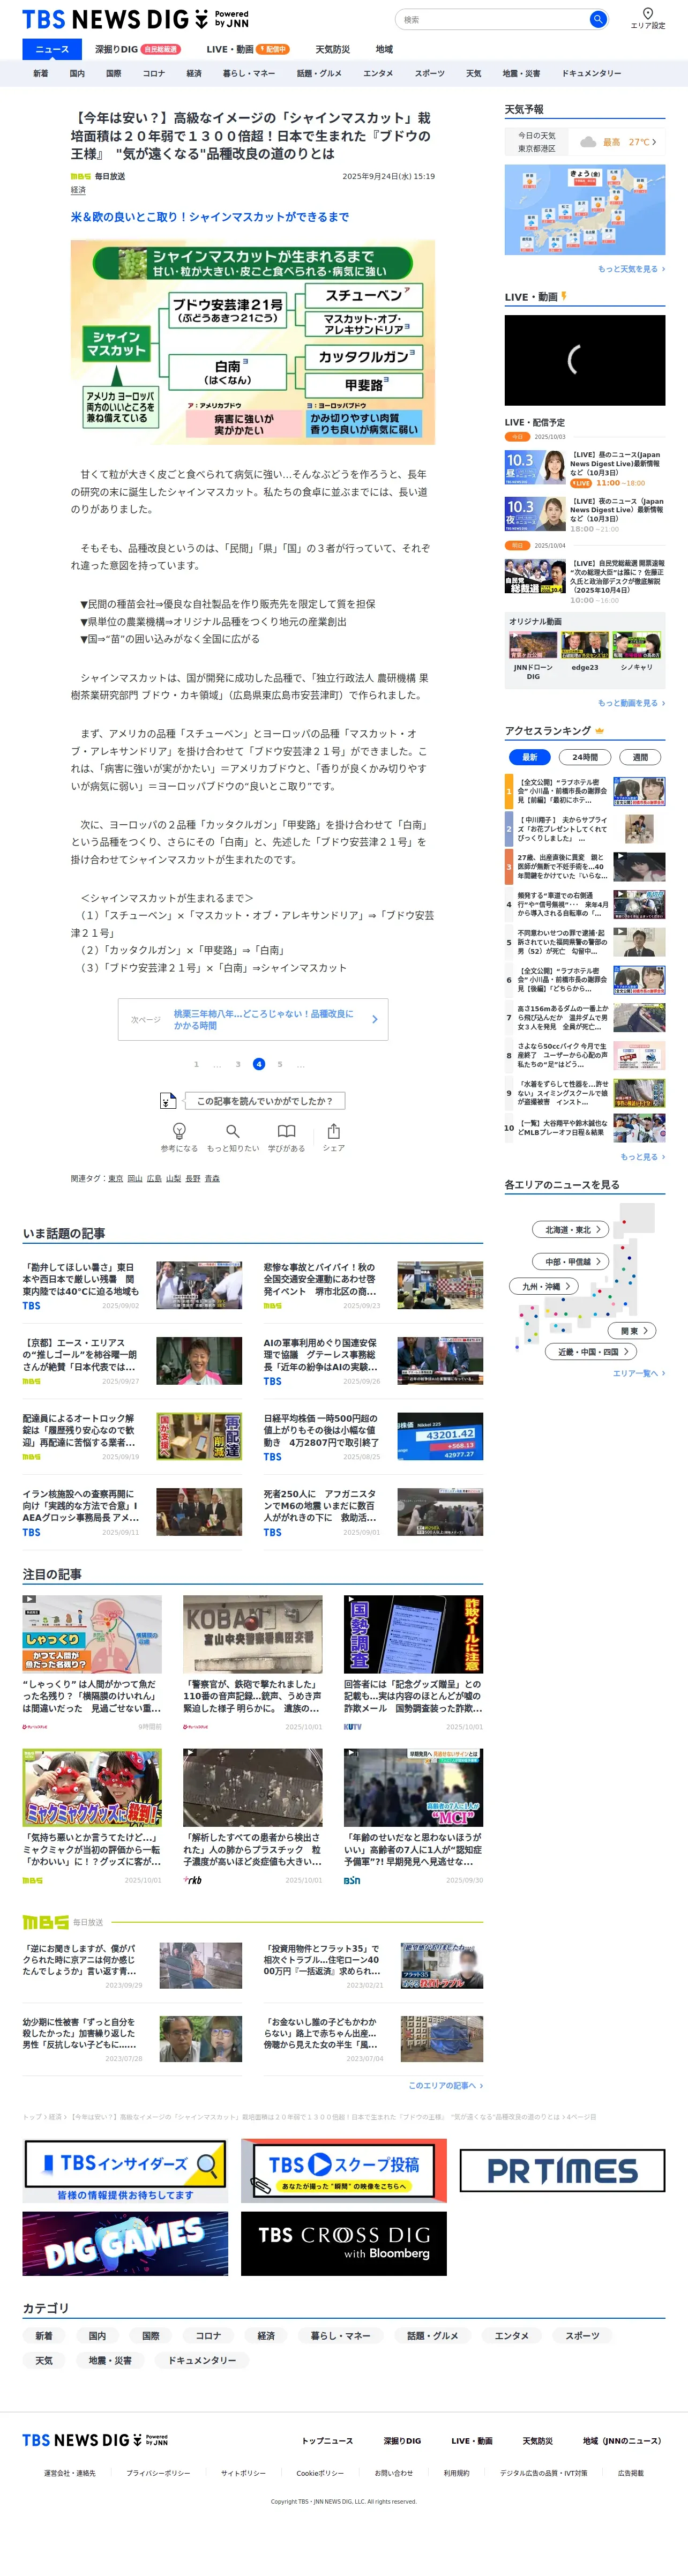
Task: Open ミャクミャクグッズ featured article thumbnail
Action: [x=92, y=1787]
